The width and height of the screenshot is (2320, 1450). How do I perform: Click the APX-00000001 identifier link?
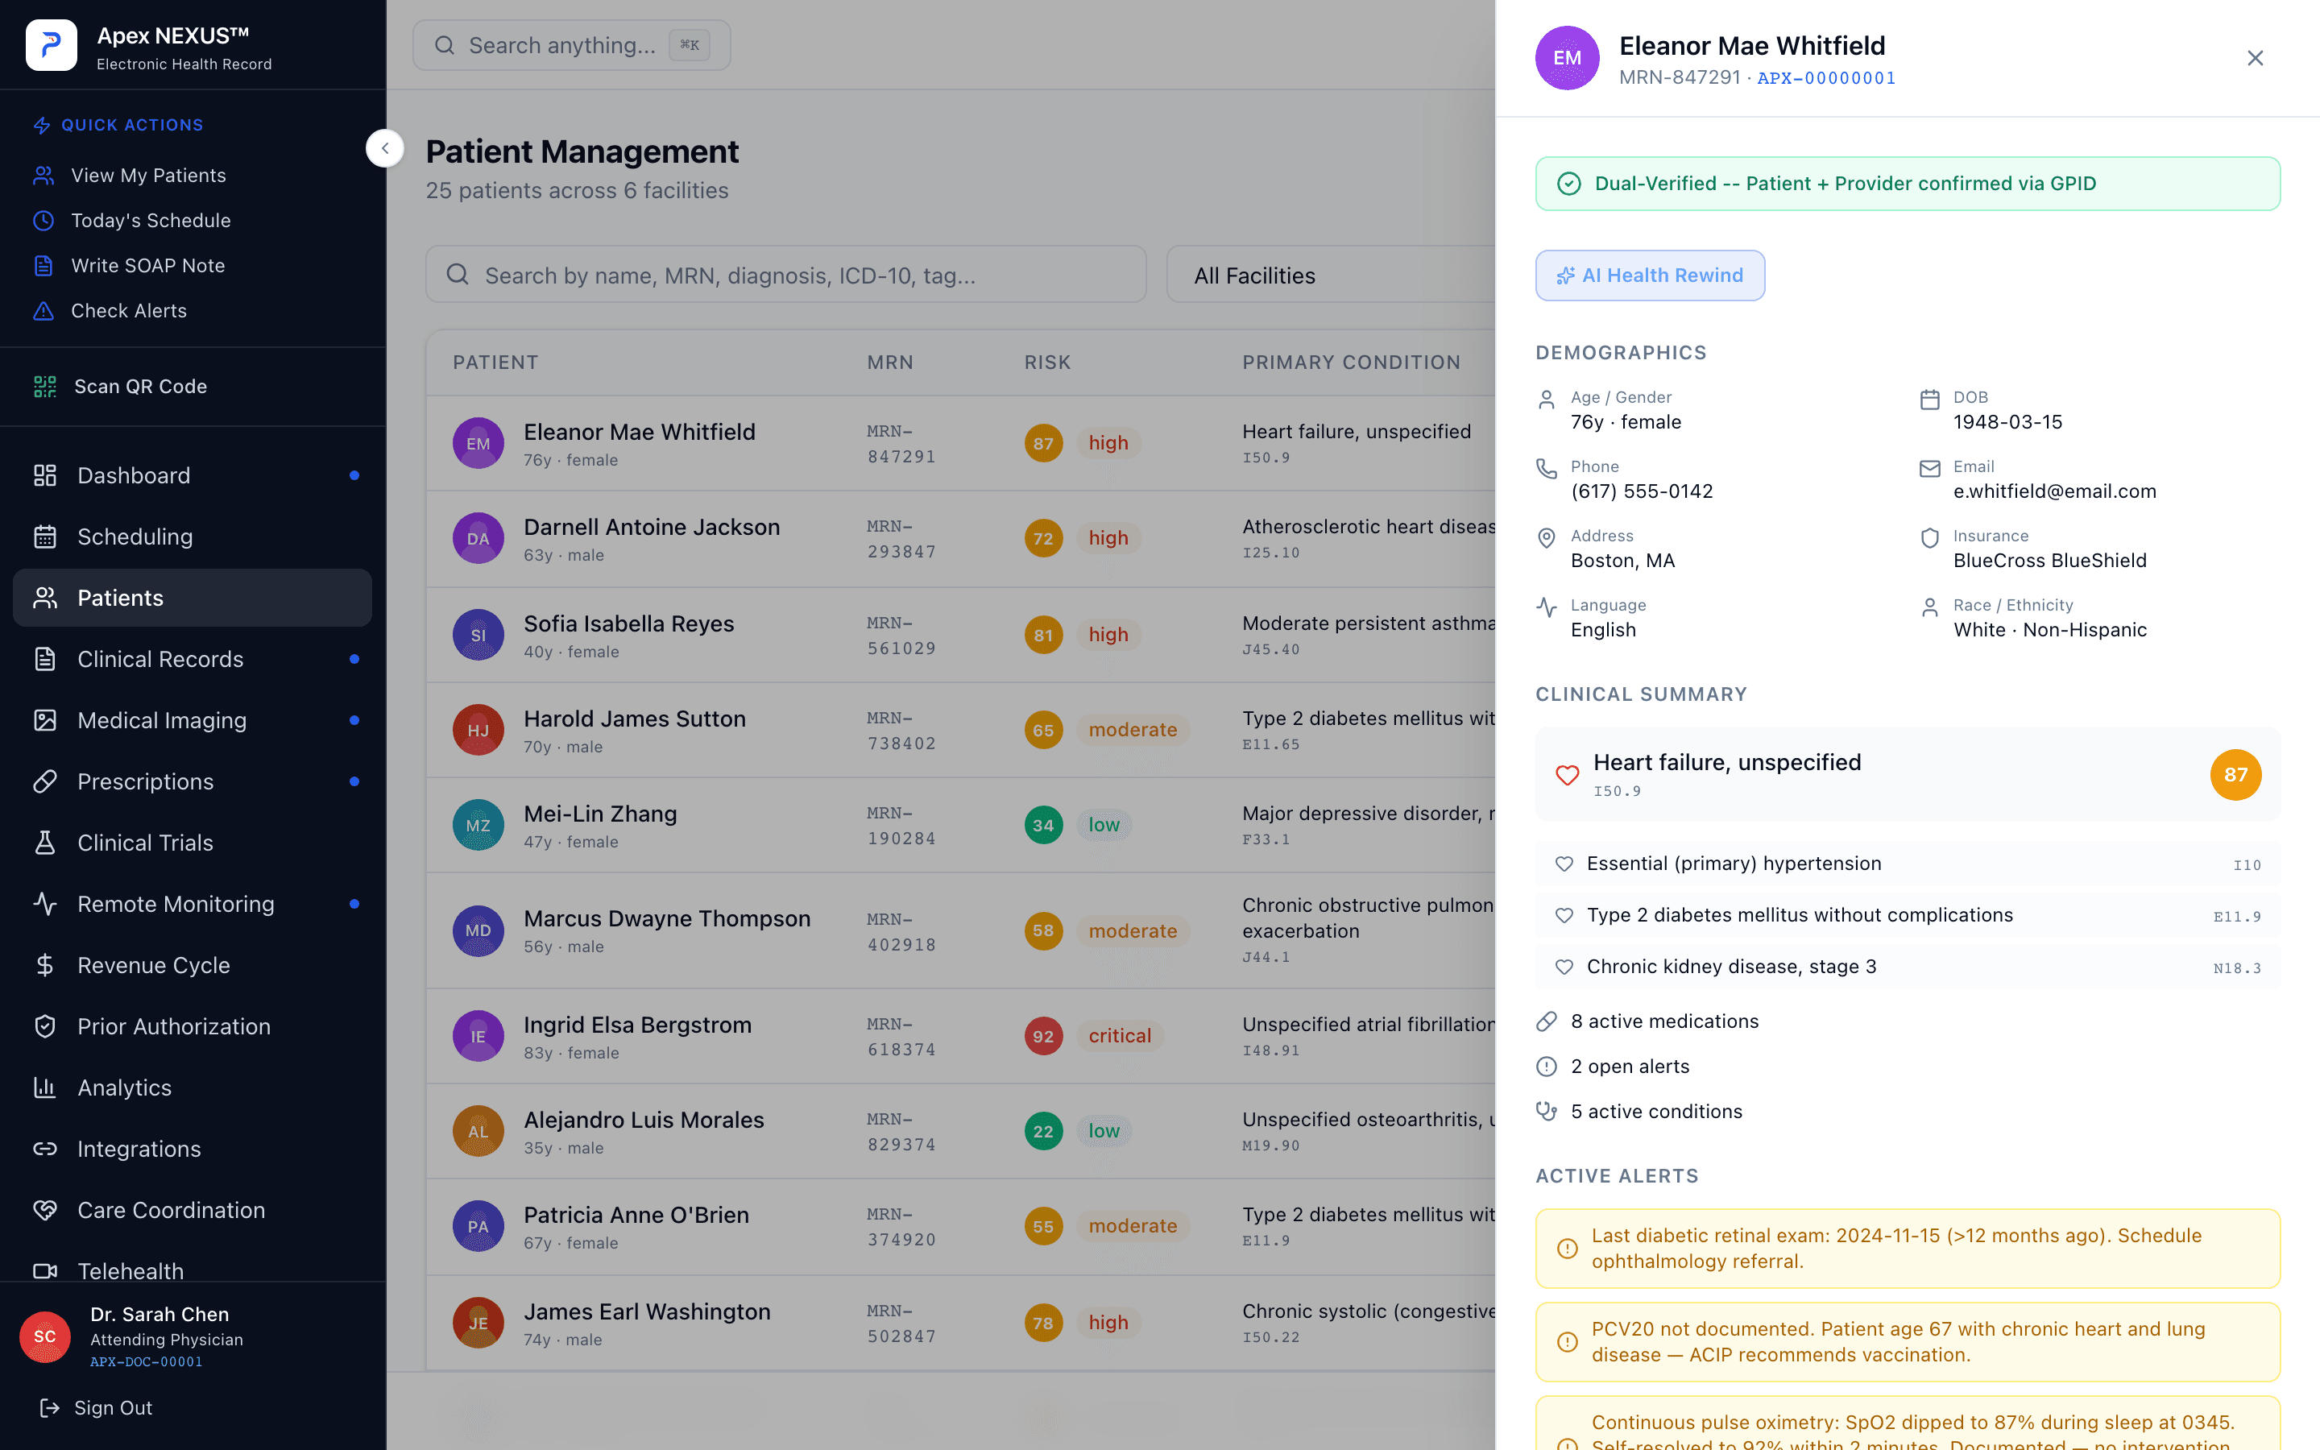[x=1825, y=77]
